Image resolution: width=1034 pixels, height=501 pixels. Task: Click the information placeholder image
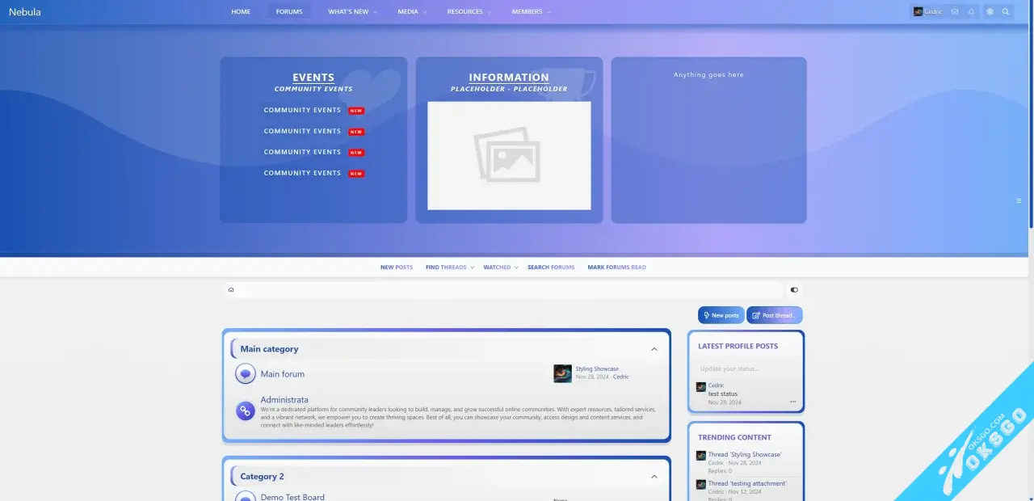coord(509,155)
